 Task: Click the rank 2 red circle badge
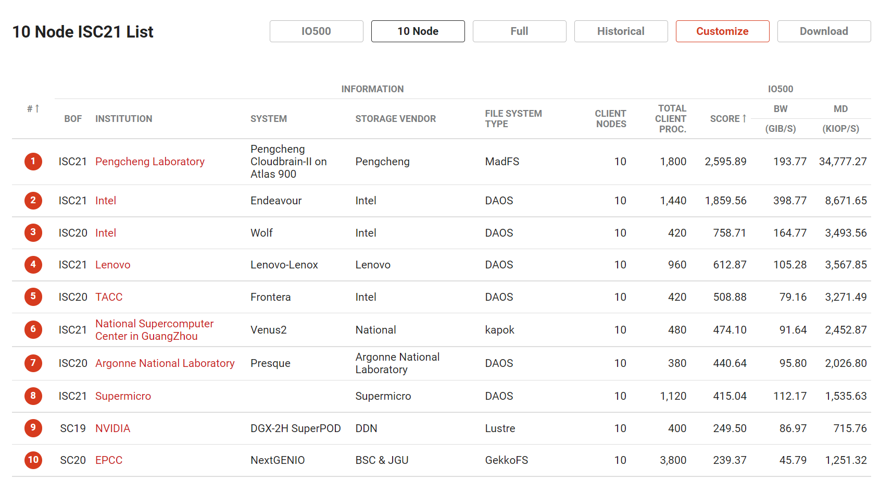[x=33, y=200]
